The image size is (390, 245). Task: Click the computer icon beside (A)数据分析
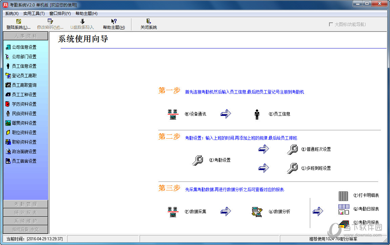tap(257, 212)
